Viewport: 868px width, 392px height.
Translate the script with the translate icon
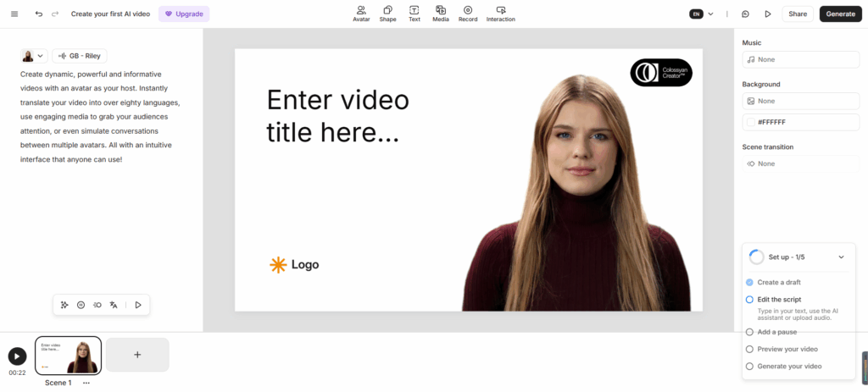114,305
